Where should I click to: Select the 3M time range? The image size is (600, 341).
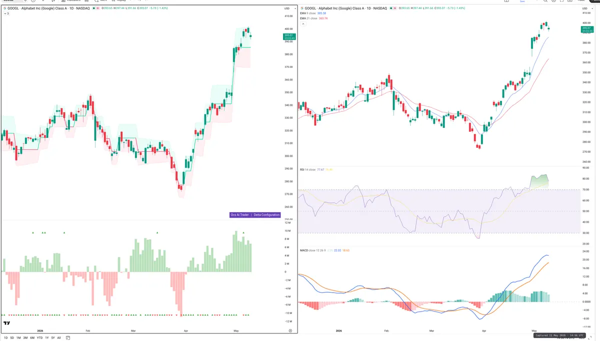(x=25, y=338)
